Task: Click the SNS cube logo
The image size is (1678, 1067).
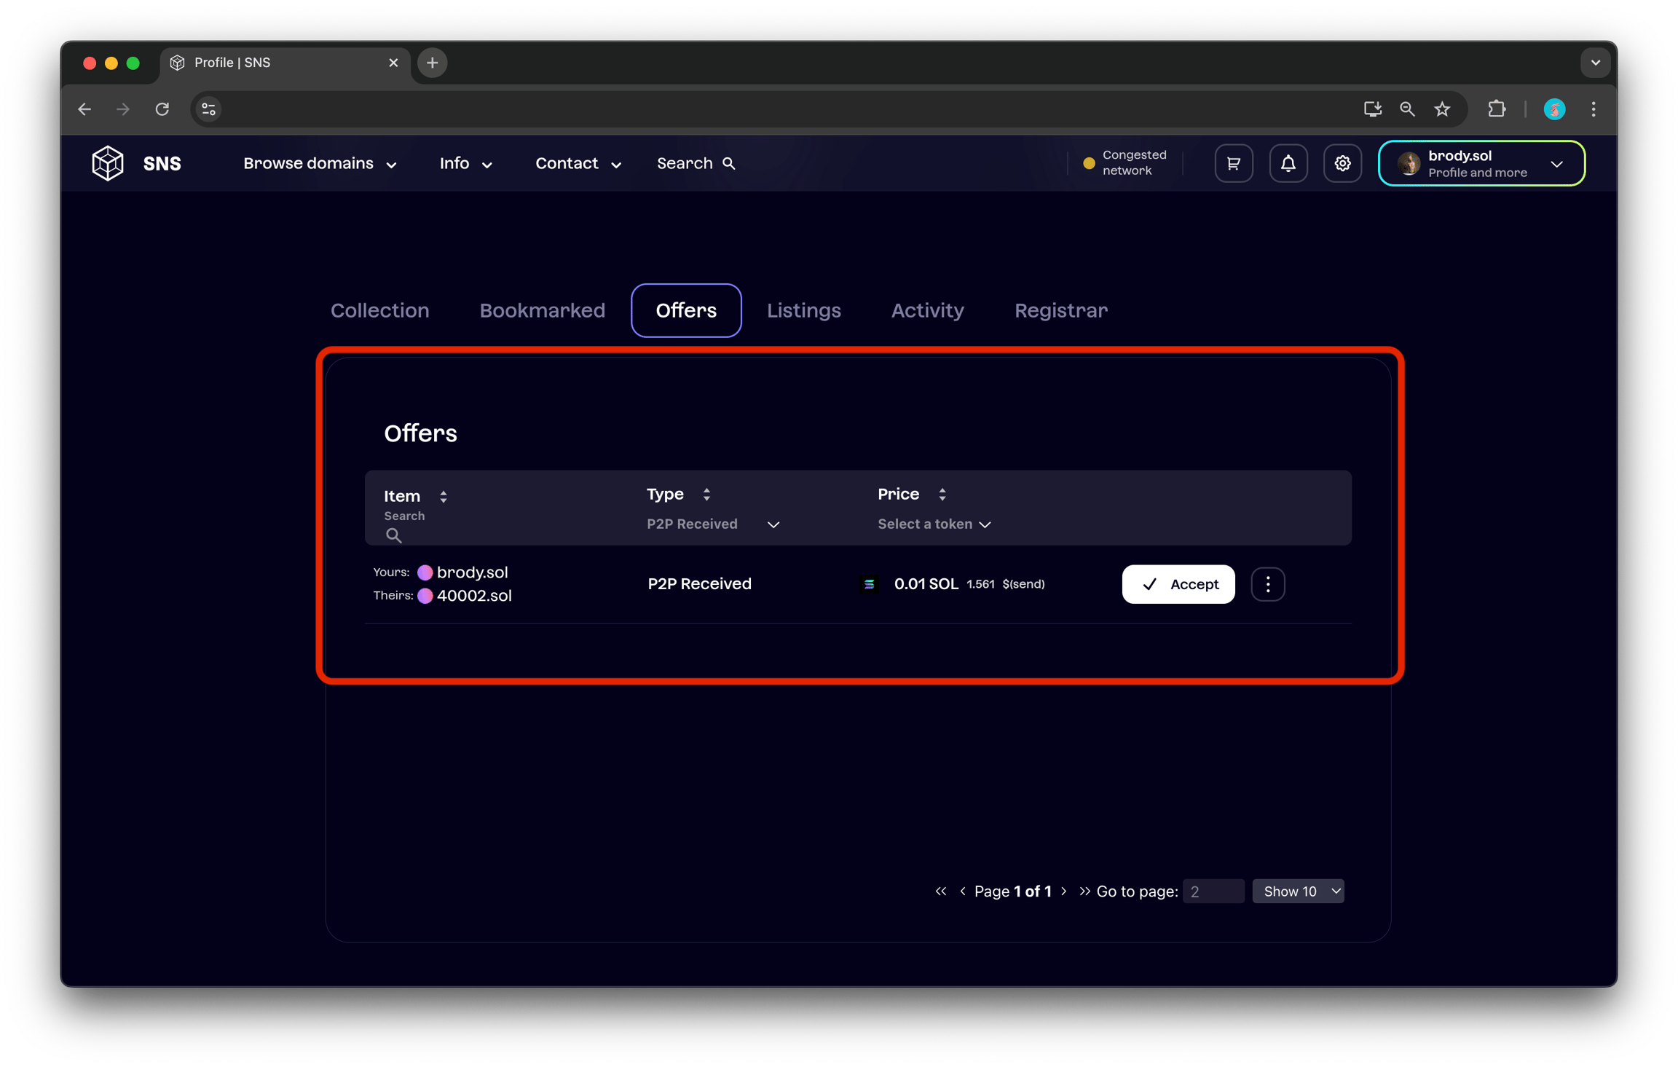Action: 108,163
